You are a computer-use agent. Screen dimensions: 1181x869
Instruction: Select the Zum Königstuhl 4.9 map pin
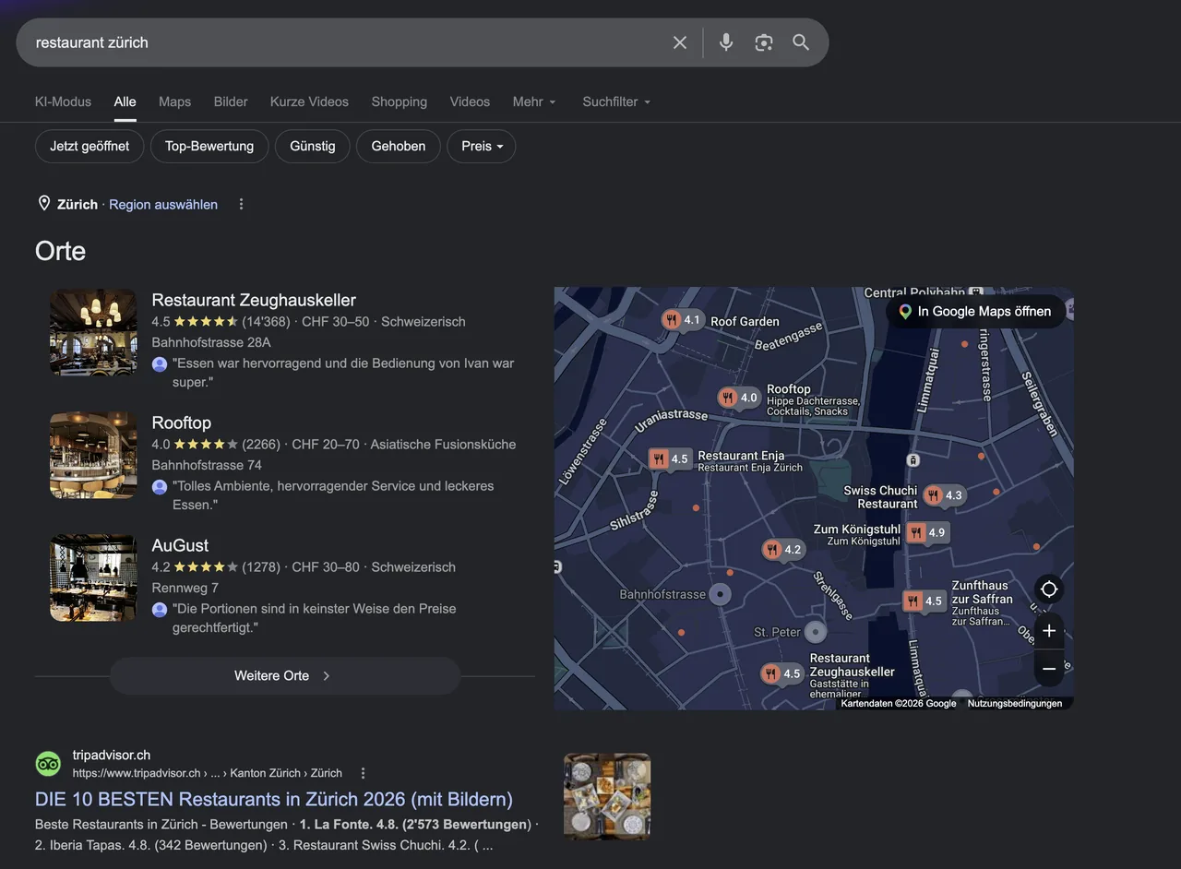[x=927, y=532]
